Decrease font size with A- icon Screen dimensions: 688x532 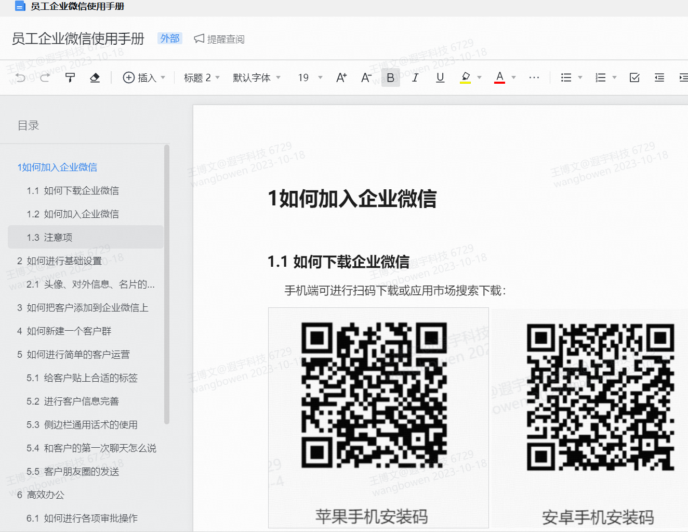pos(366,77)
